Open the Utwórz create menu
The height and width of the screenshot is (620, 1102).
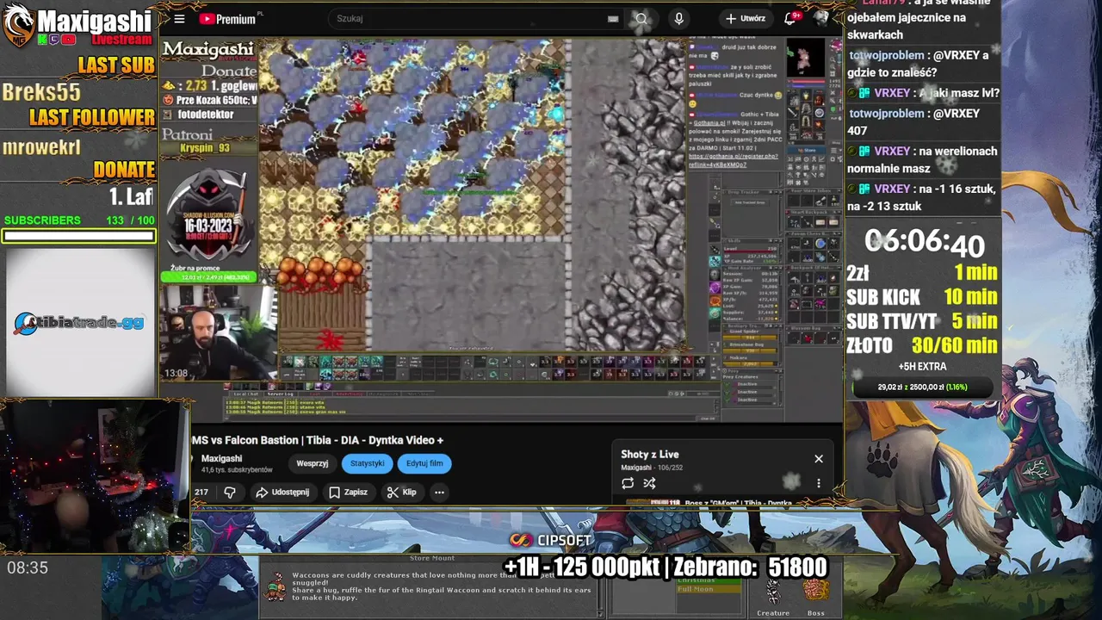coord(745,18)
